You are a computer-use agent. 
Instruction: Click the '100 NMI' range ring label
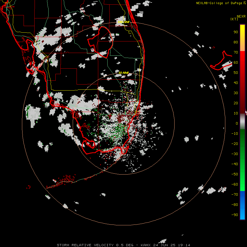pyautogui.click(x=123, y=22)
